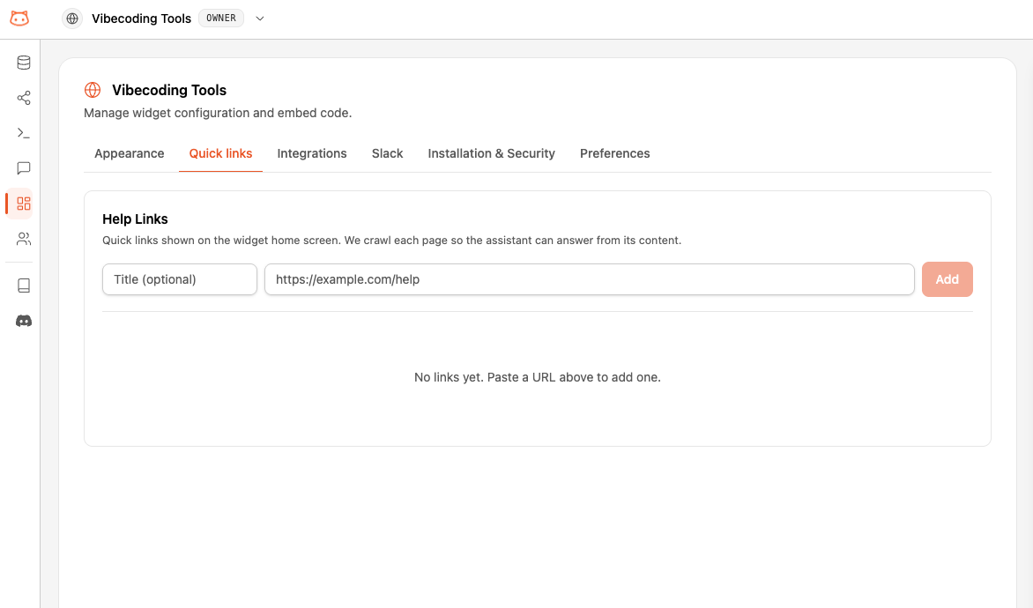Open Installation & Security tab
1033x608 pixels.
pos(492,153)
